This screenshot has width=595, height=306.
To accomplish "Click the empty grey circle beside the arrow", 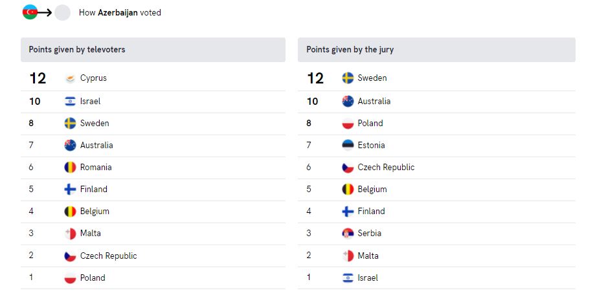I will (x=63, y=12).
